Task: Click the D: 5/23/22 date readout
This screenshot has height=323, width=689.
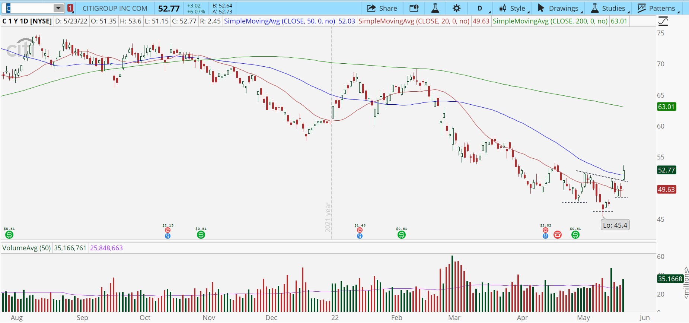Action: [x=71, y=21]
